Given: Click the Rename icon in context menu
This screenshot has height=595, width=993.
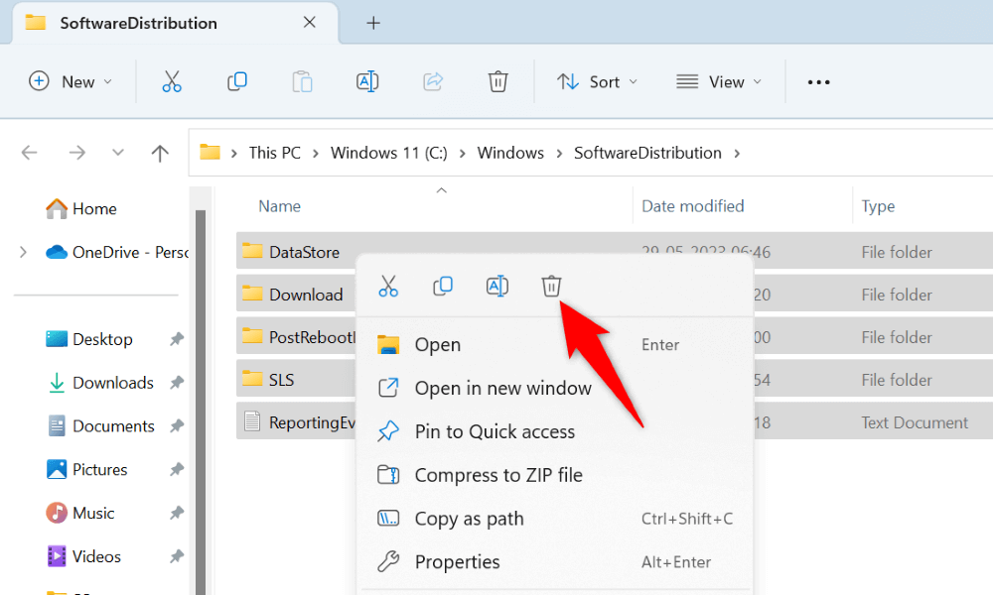Looking at the screenshot, I should (x=496, y=287).
